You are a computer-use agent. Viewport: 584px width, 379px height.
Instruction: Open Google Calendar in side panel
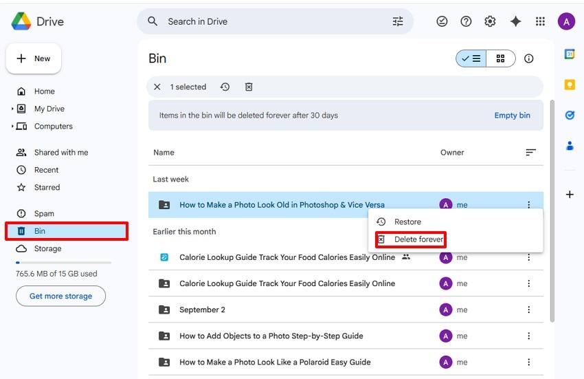(x=569, y=54)
